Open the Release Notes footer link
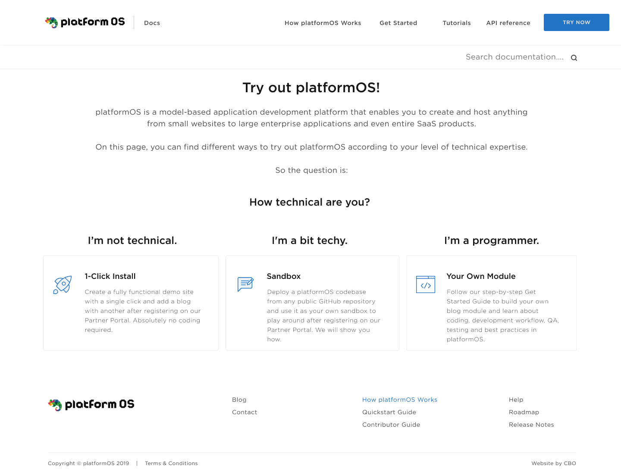 (x=531, y=425)
